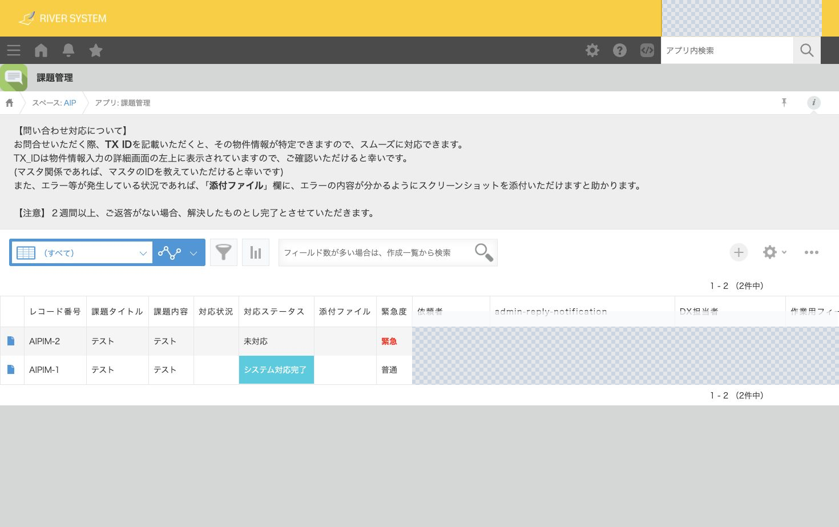
Task: Click the アプリ: 課題管理 breadcrumb
Action: click(123, 103)
